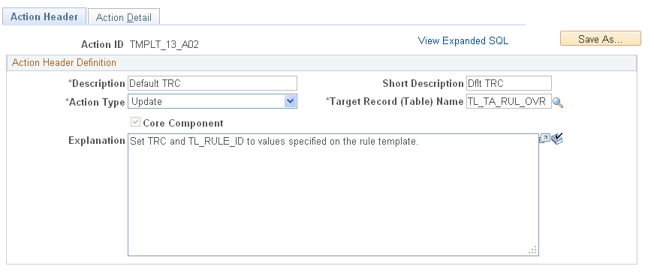Open Explanation in pop-out window icon
This screenshot has height=275, width=654.
click(x=544, y=139)
